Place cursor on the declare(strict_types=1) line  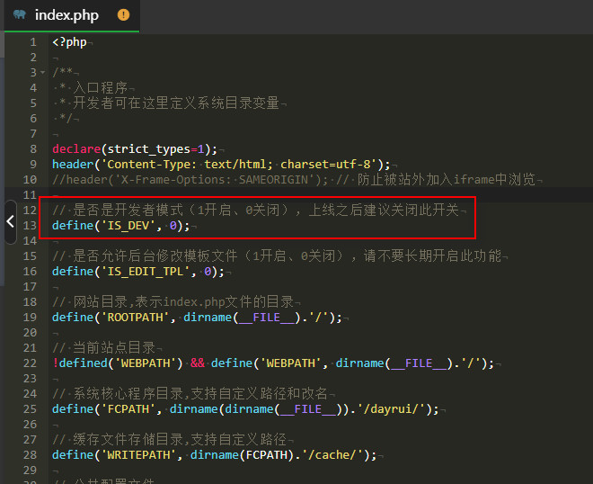pyautogui.click(x=135, y=148)
